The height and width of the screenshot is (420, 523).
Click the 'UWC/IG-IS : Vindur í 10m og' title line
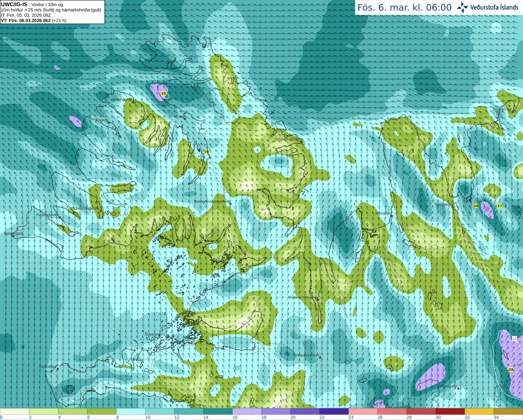[x=32, y=4]
